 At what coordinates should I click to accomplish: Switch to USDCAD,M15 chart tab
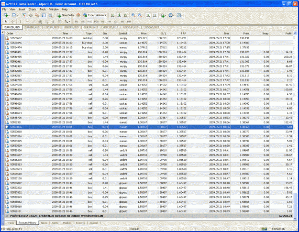pos(151,27)
